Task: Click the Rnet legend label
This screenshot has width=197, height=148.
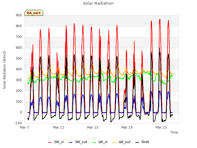Action: (145, 142)
